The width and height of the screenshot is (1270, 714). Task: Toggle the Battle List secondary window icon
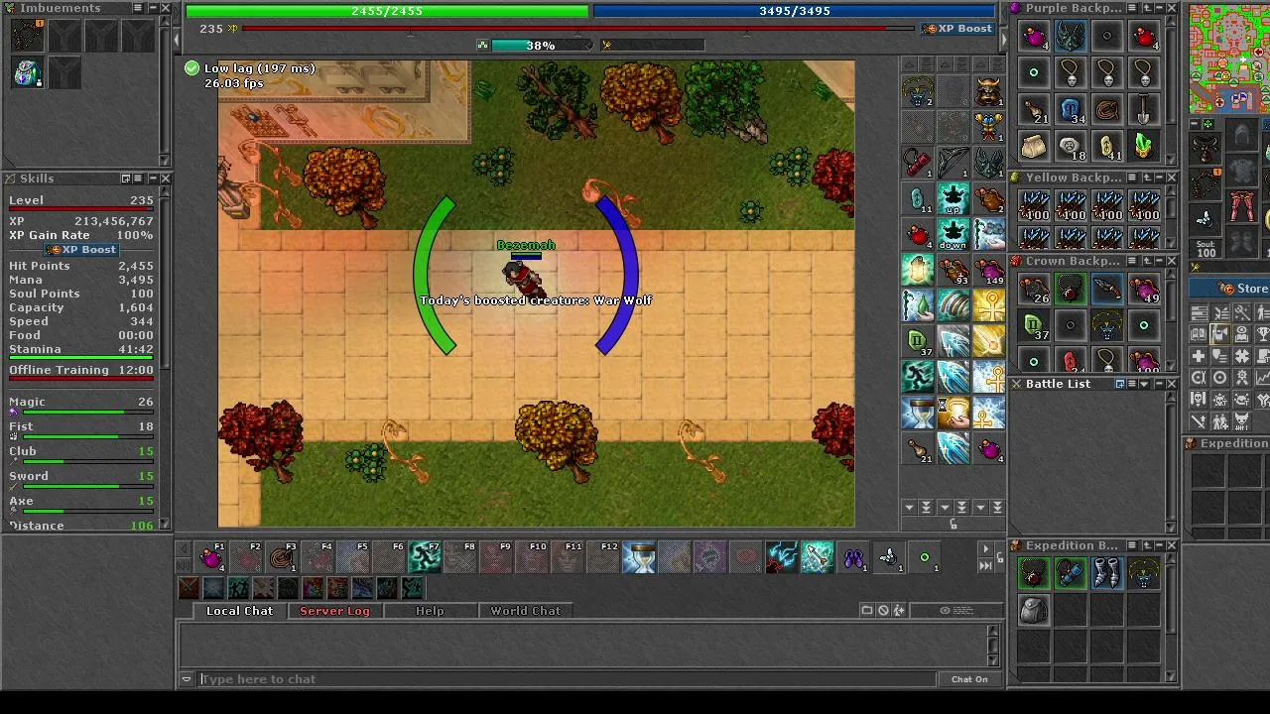pyautogui.click(x=1120, y=384)
